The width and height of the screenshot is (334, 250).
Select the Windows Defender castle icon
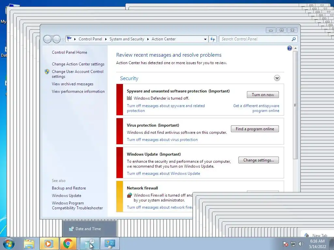click(129, 98)
